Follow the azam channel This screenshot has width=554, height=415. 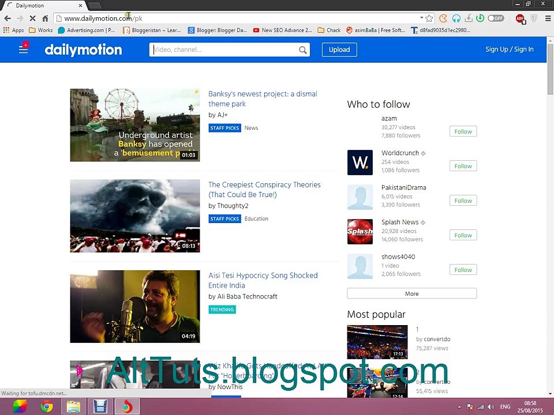click(x=463, y=131)
